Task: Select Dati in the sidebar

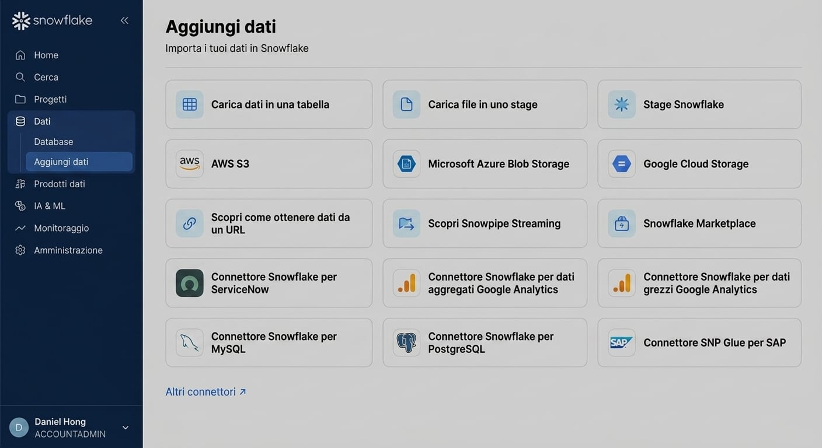Action: 71,121
